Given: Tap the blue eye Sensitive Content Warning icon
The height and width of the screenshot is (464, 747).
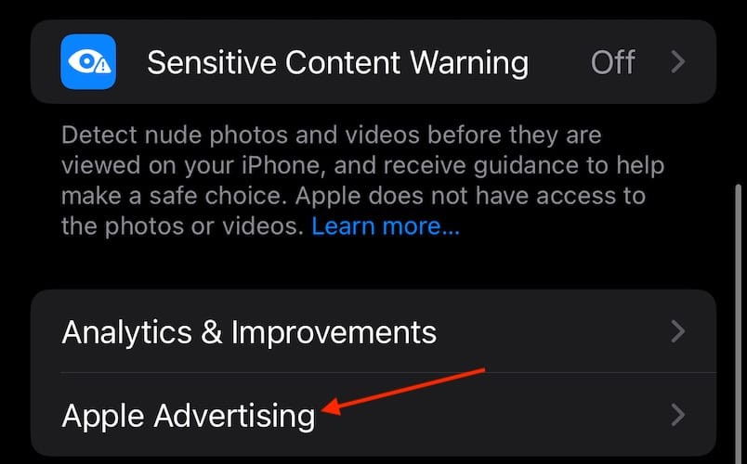Looking at the screenshot, I should point(88,62).
